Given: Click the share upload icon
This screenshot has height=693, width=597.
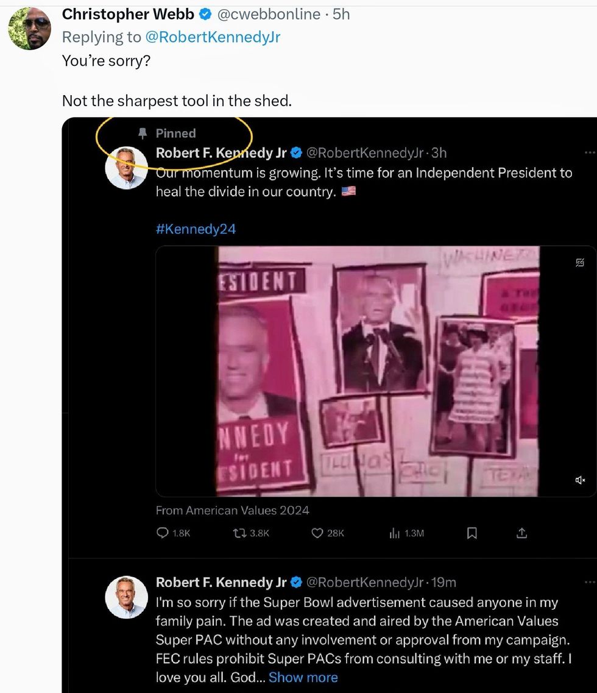Looking at the screenshot, I should (x=521, y=533).
